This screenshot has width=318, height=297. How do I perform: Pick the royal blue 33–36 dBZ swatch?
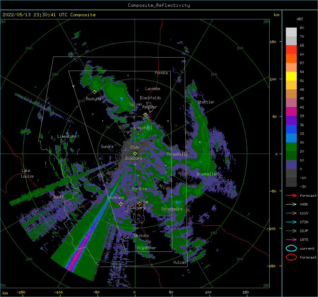(x=291, y=129)
